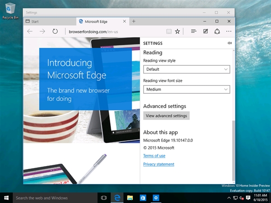
Task: Minimize the Microsoft Edge window
Action: [205, 21]
